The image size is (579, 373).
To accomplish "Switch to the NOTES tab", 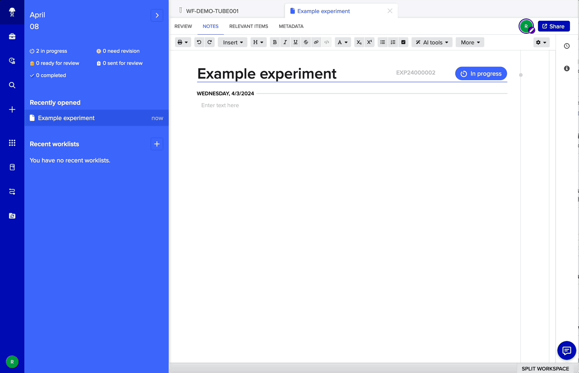I will 211,26.
